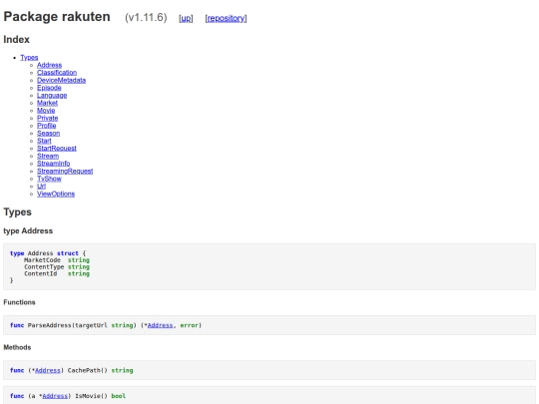539x404 pixels.
Task: Jump to the Episode type
Action: pyautogui.click(x=49, y=88)
